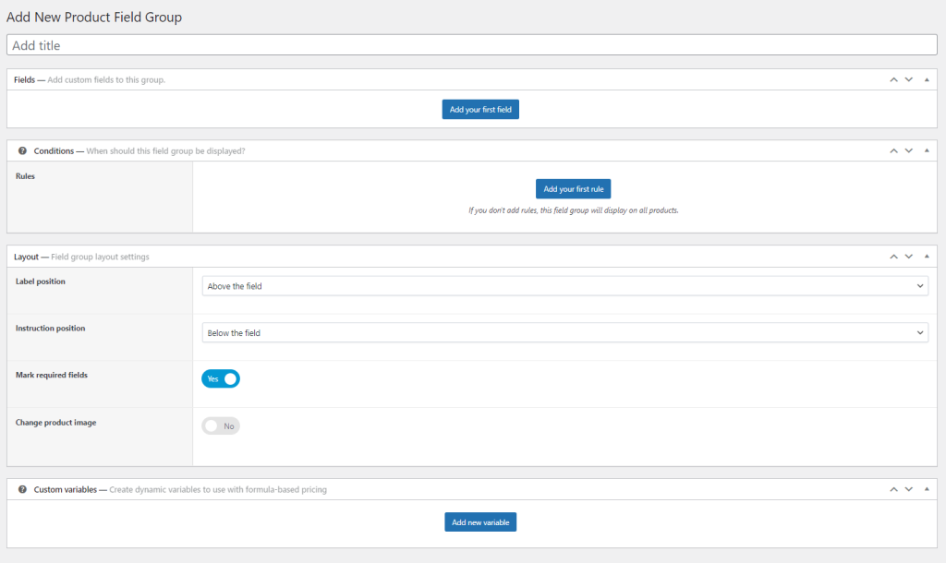Click the up arrow on Custom variables panel
The image size is (946, 563).
point(893,489)
